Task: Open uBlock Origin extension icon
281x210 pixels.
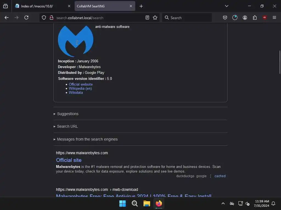Action: [x=265, y=17]
